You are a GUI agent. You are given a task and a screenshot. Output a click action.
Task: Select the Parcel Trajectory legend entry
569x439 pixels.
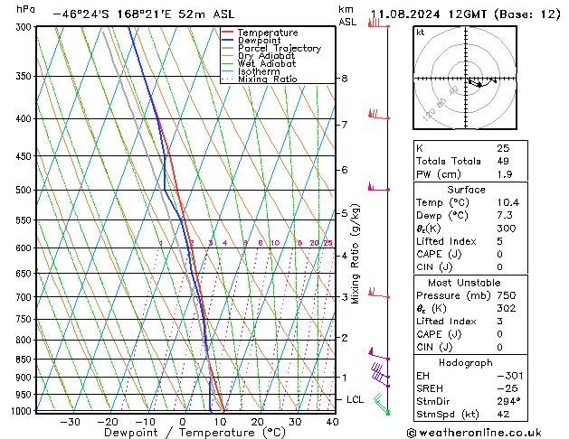[x=271, y=48]
